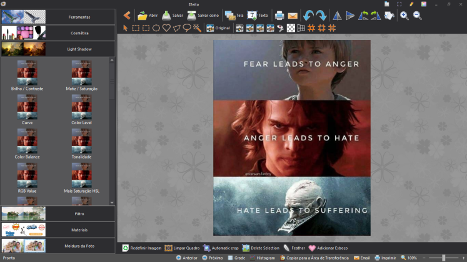
Task: Run Automatic crop
Action: point(221,248)
